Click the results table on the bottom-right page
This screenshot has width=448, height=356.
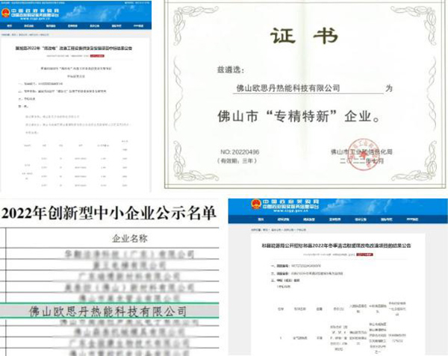[x=341, y=328]
